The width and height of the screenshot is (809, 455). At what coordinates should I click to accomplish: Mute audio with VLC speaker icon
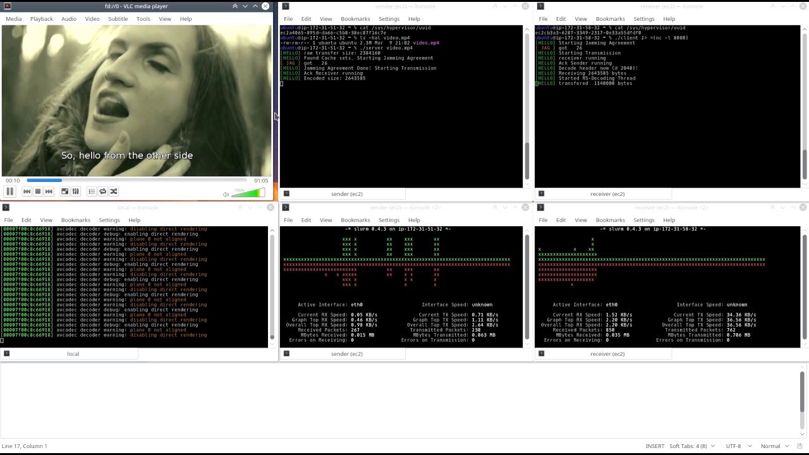(x=226, y=194)
